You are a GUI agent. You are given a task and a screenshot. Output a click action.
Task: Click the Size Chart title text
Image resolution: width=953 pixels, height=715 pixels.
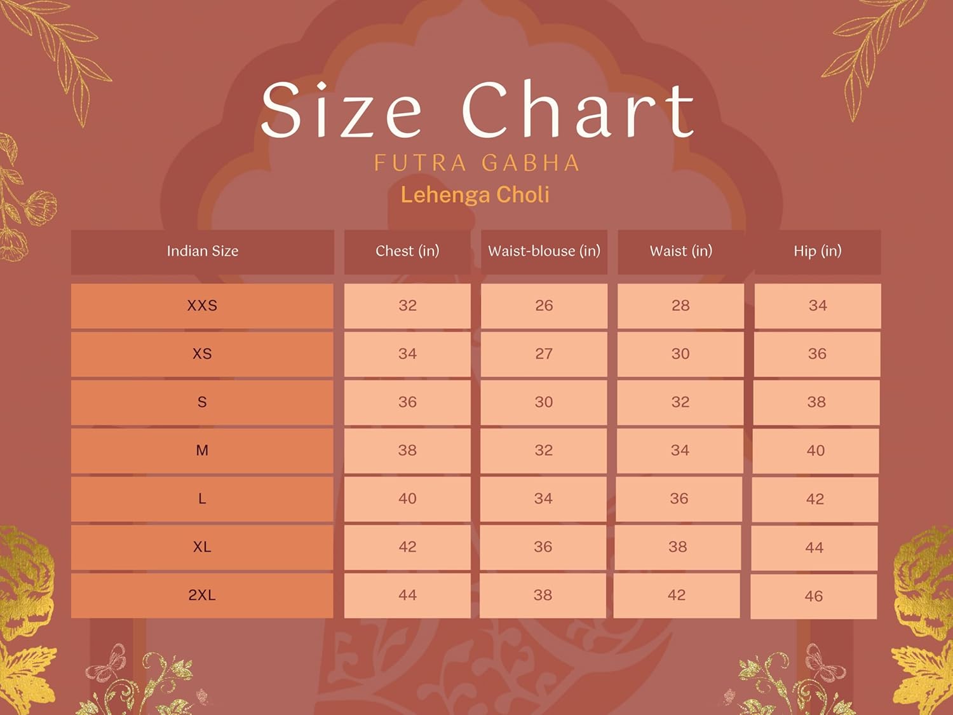[476, 110]
